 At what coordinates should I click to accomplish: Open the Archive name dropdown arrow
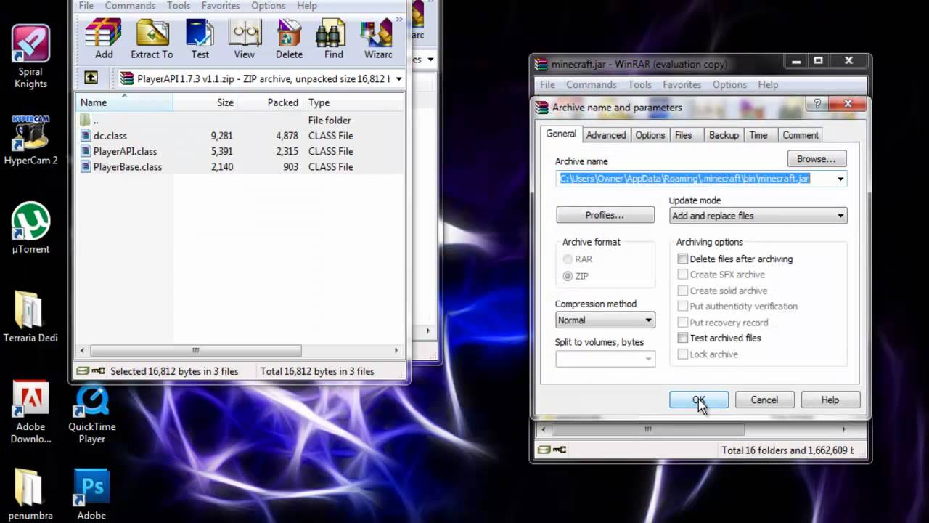click(x=840, y=179)
